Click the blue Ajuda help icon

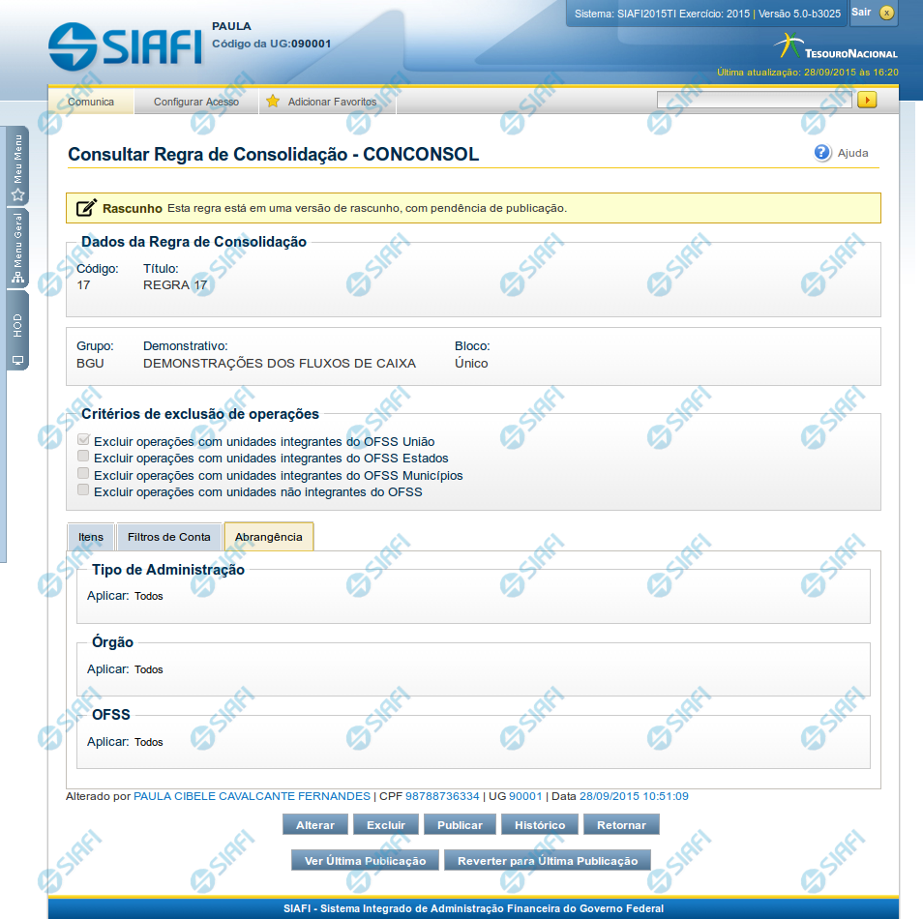tap(822, 153)
